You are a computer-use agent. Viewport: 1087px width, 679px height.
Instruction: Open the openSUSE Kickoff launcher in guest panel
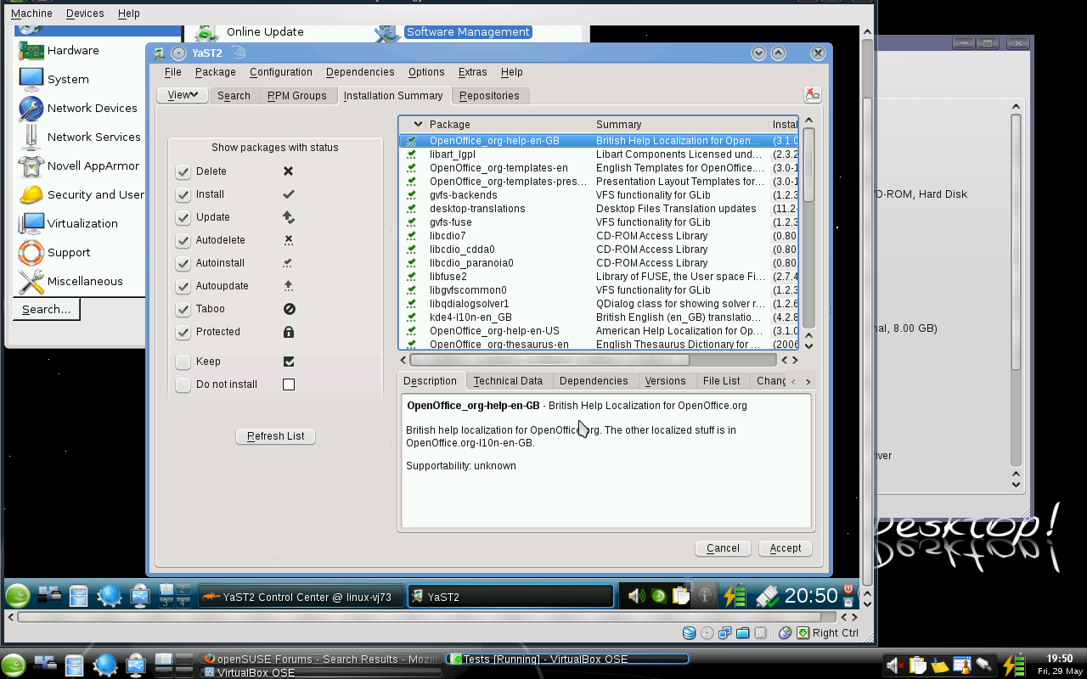[18, 596]
